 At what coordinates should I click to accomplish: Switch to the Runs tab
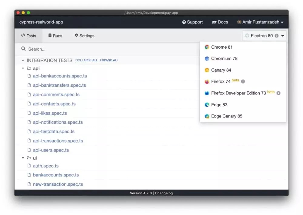coord(55,36)
